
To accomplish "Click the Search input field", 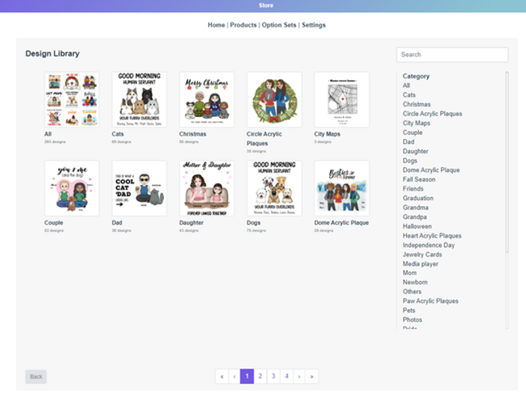I will (x=452, y=55).
